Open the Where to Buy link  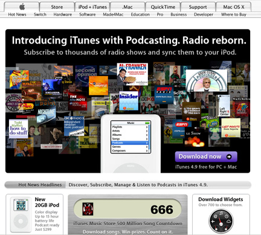[234, 14]
